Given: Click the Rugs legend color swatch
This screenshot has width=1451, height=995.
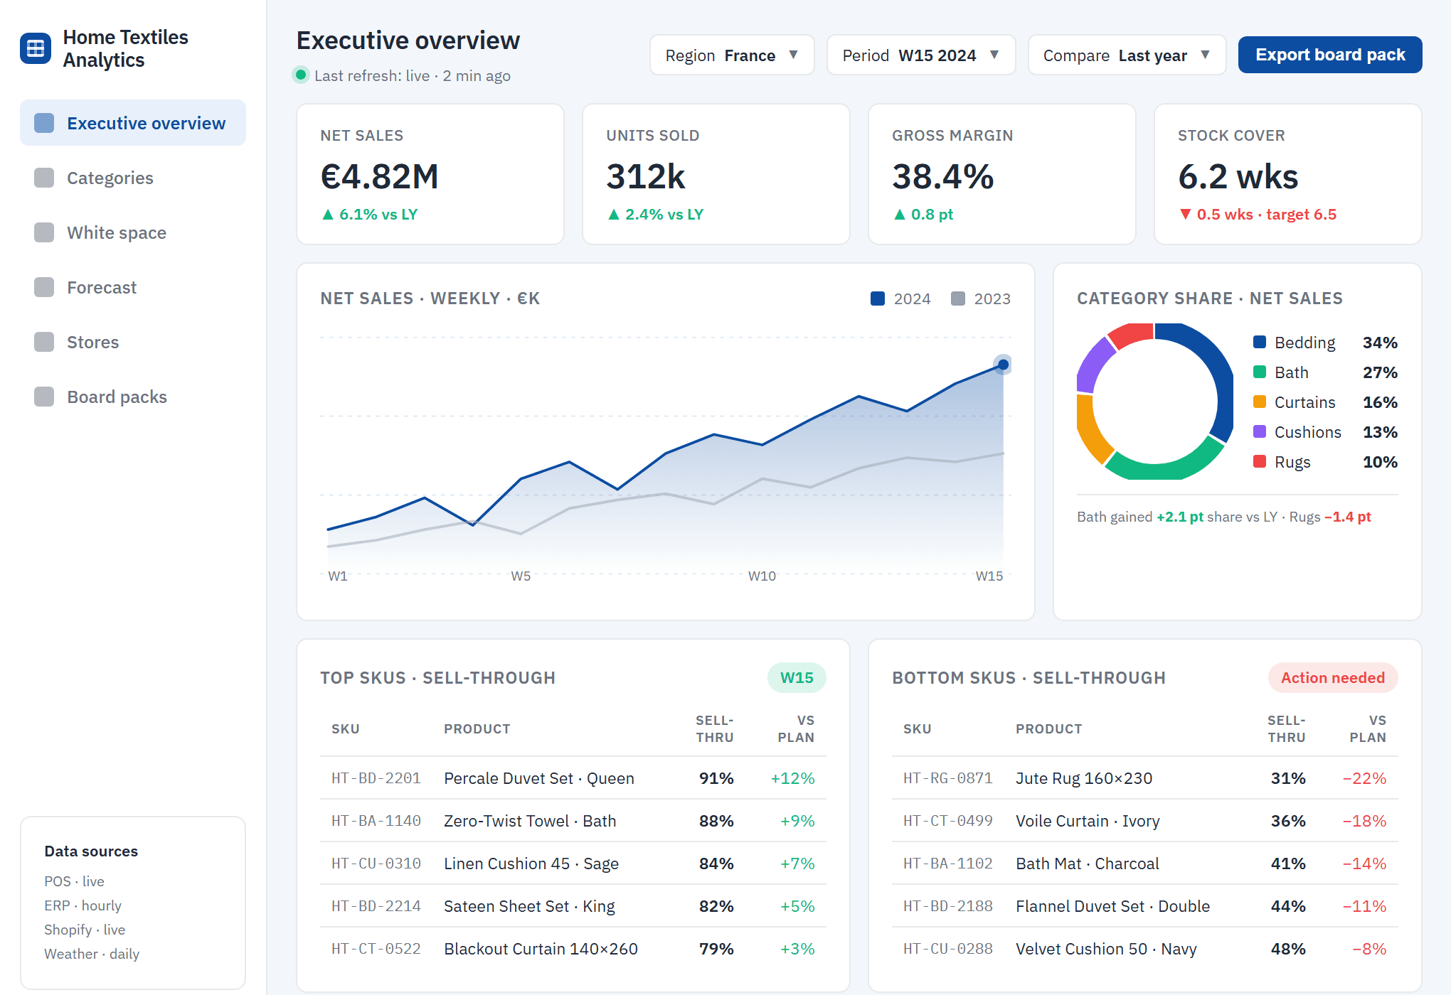Looking at the screenshot, I should tap(1260, 461).
